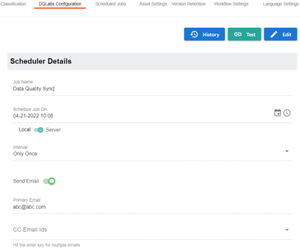Switch to the Classification tab

13,4
